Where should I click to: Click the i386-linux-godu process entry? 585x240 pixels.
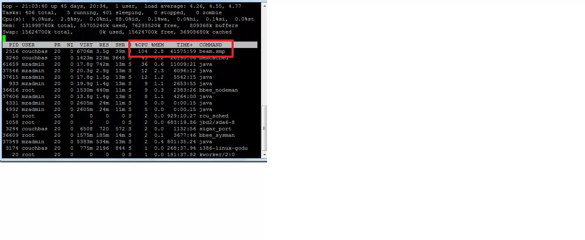[224, 148]
